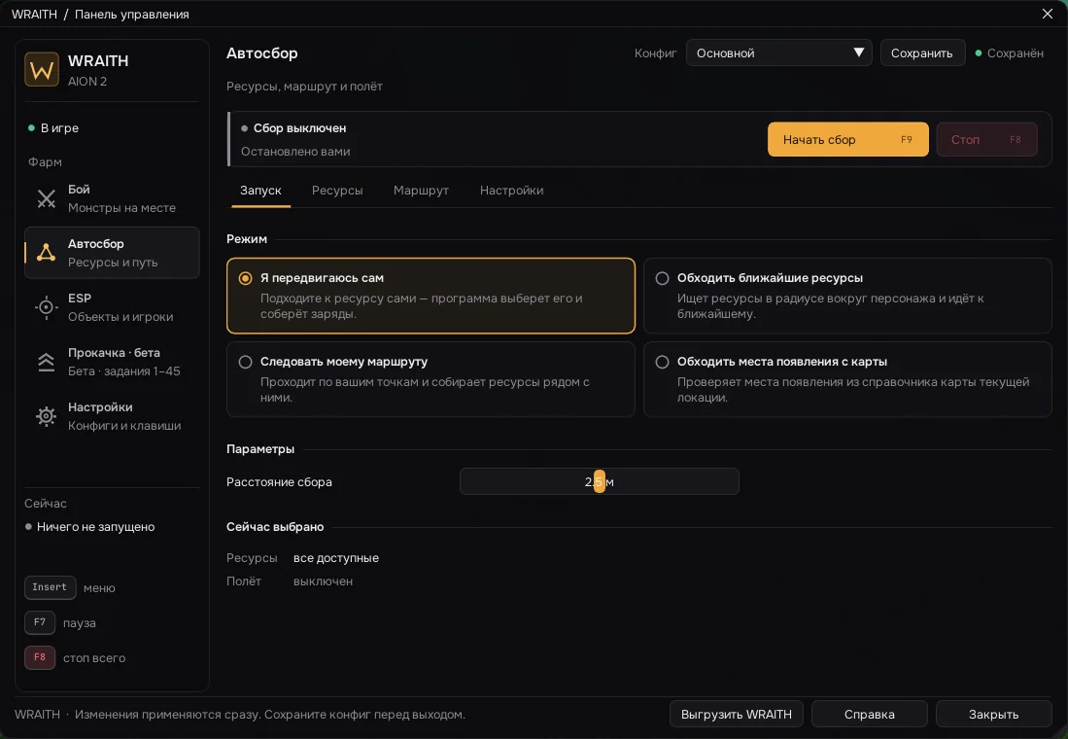Click the 'все доступные' resources value

coord(336,558)
